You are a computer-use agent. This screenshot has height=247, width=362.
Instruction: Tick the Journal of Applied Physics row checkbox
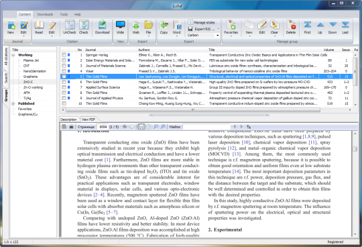click(64, 98)
